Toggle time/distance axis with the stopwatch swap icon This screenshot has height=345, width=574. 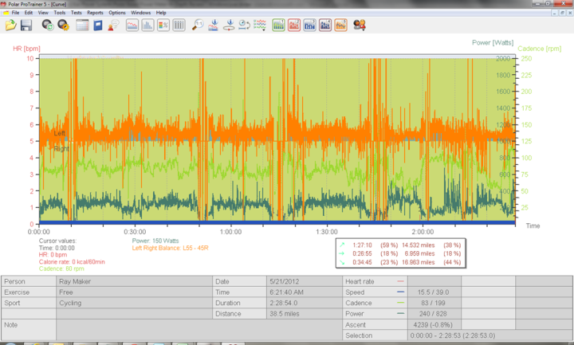pyautogui.click(x=244, y=25)
